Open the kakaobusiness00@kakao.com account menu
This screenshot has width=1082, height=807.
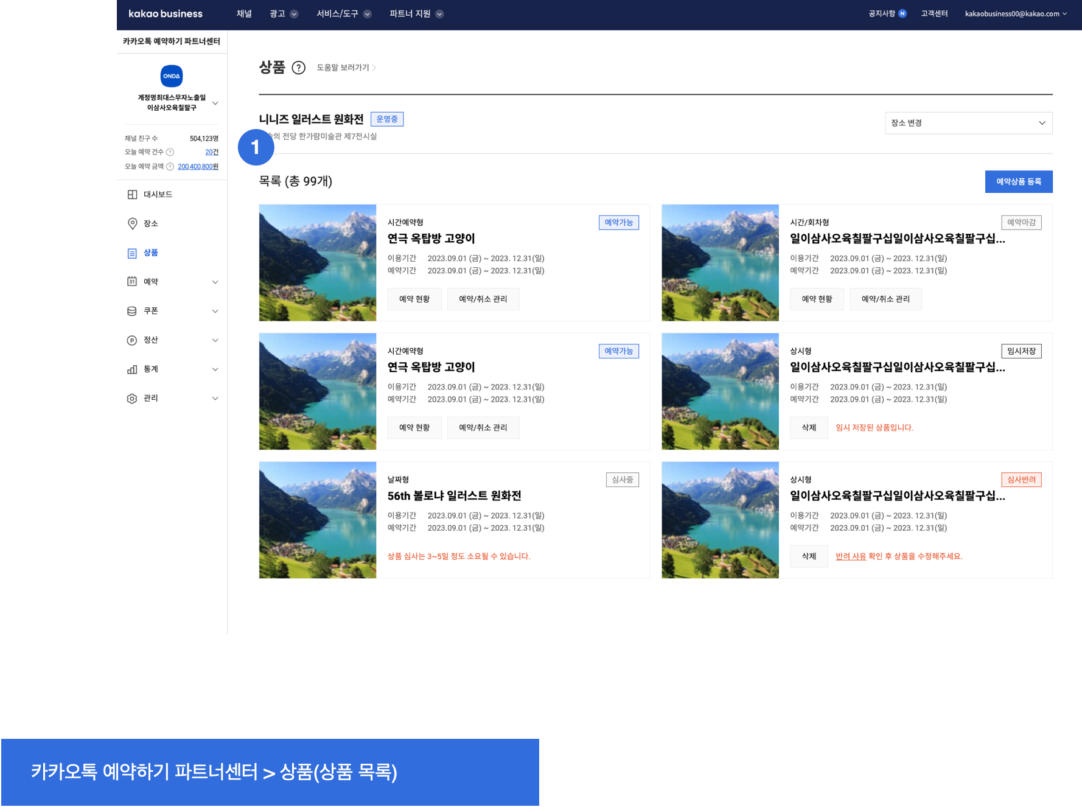point(1015,14)
